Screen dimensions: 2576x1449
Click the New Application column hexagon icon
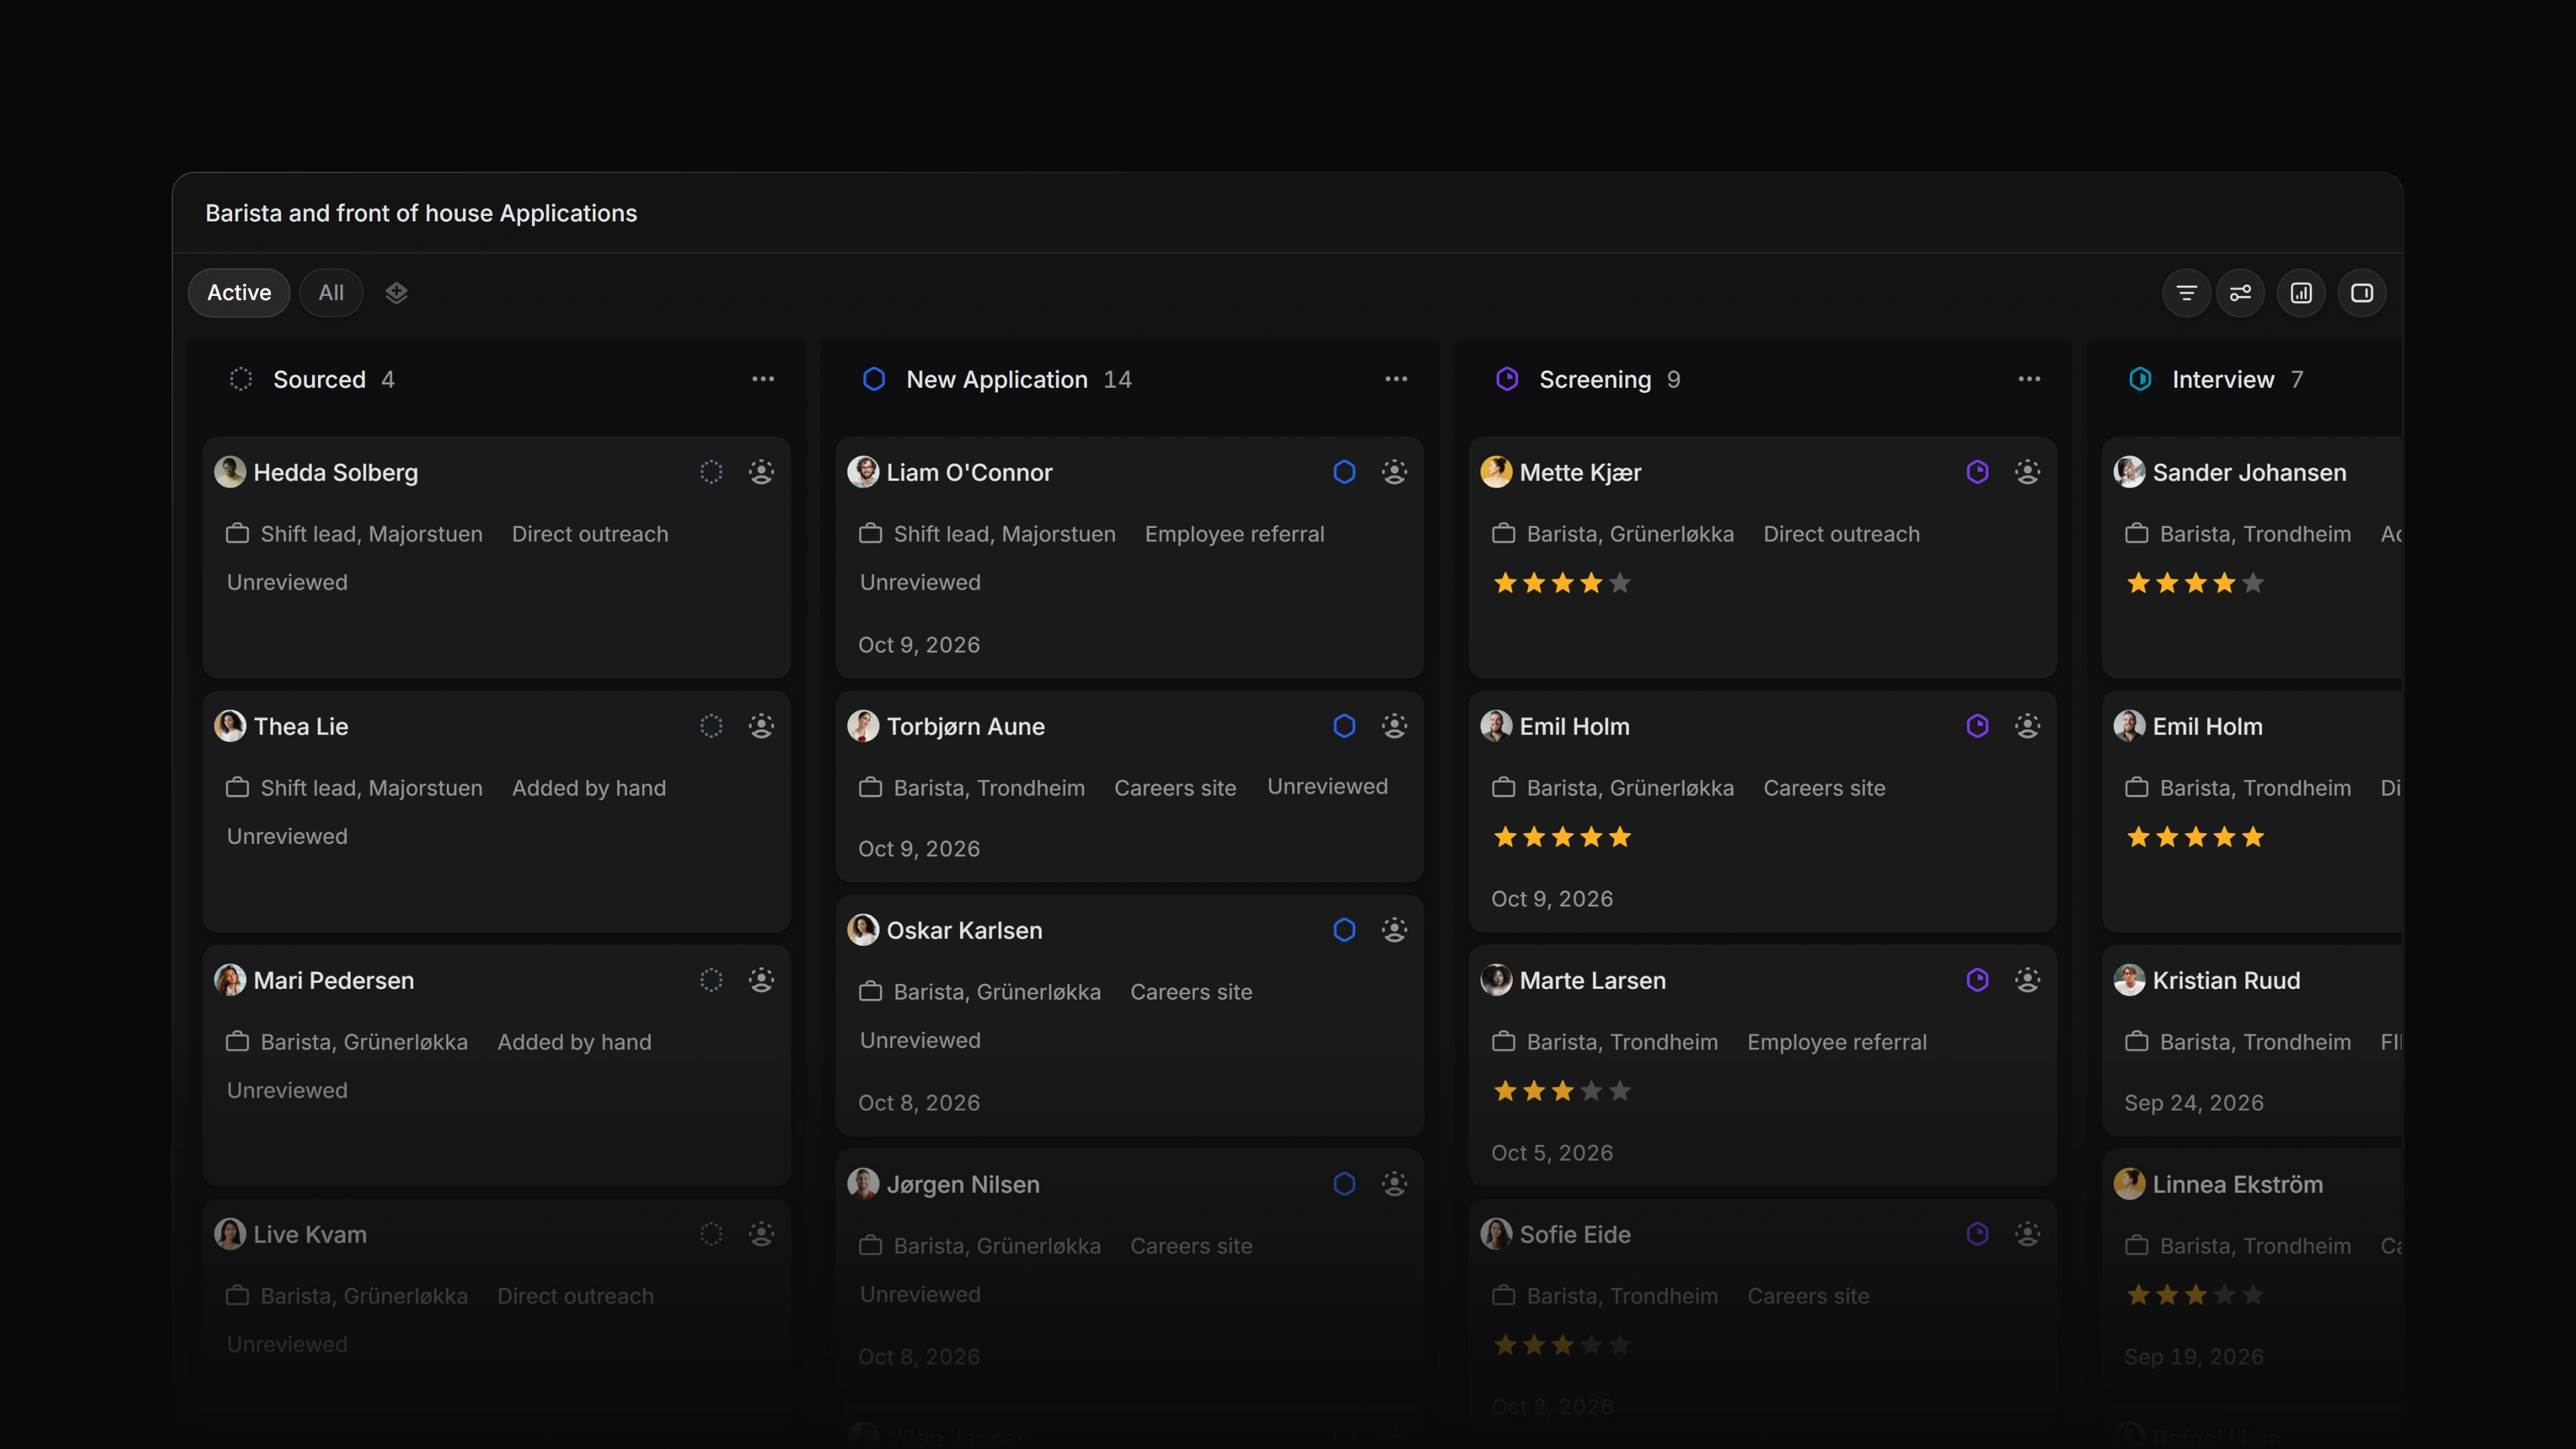(x=874, y=379)
